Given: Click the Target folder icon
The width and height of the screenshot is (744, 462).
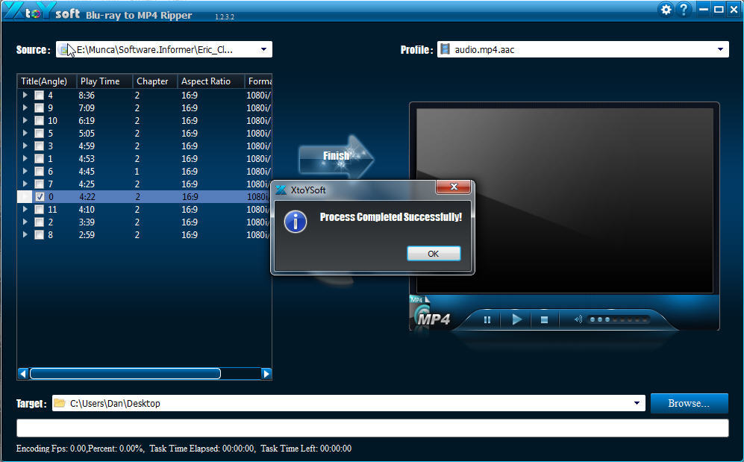Looking at the screenshot, I should coord(59,403).
